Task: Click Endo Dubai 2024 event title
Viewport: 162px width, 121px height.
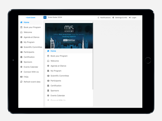Action: point(55,17)
